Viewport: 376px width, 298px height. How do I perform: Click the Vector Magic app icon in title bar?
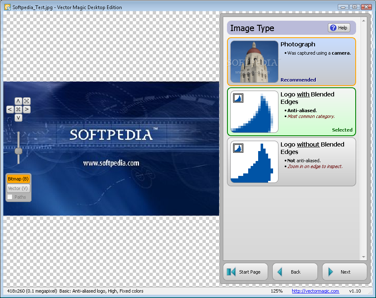point(7,7)
